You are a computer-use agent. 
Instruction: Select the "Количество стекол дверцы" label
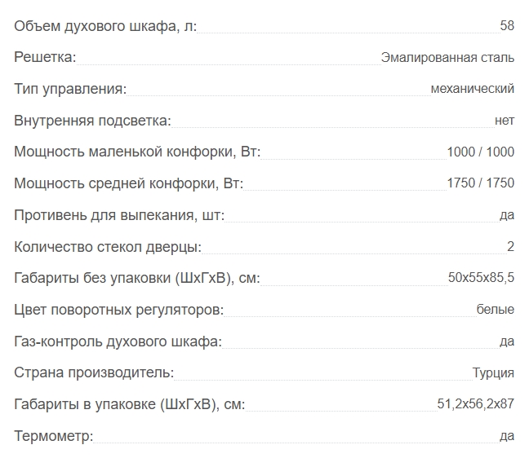[x=108, y=246]
